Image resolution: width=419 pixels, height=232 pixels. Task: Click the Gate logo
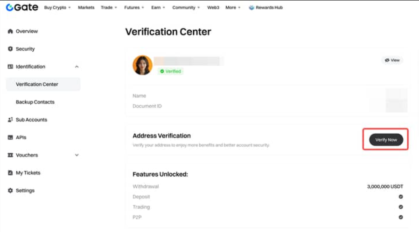click(x=22, y=7)
